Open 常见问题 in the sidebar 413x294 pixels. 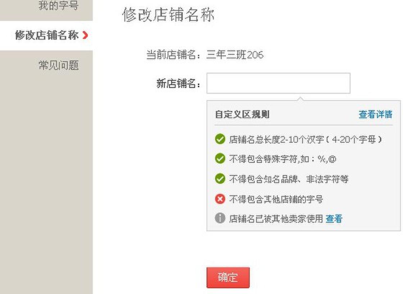(59, 65)
